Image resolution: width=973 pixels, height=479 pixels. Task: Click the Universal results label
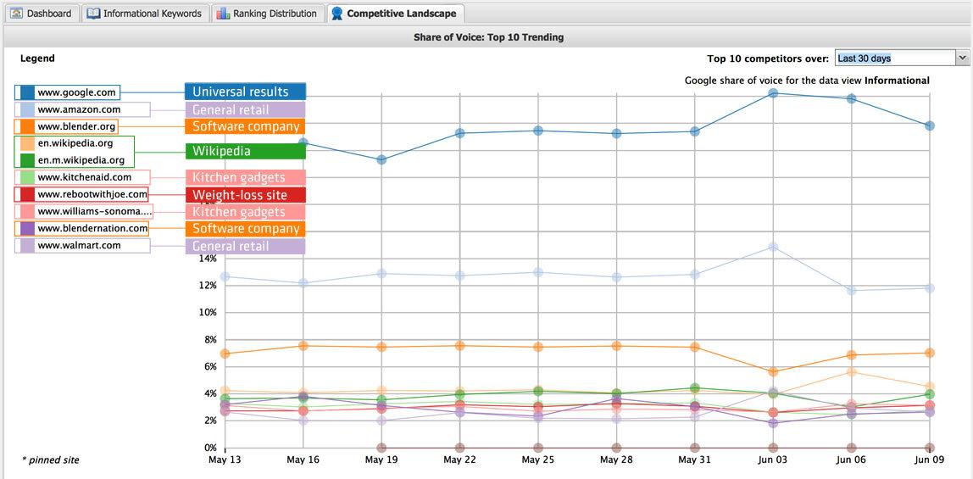tap(245, 92)
